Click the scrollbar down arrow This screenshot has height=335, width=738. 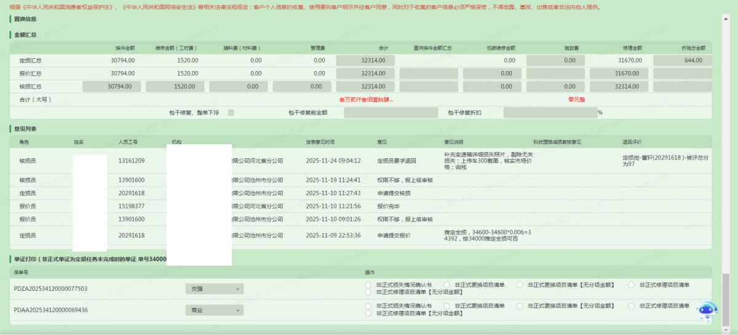click(x=726, y=329)
